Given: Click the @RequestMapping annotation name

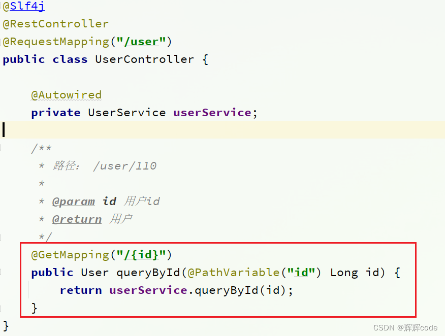Looking at the screenshot, I should coord(56,42).
